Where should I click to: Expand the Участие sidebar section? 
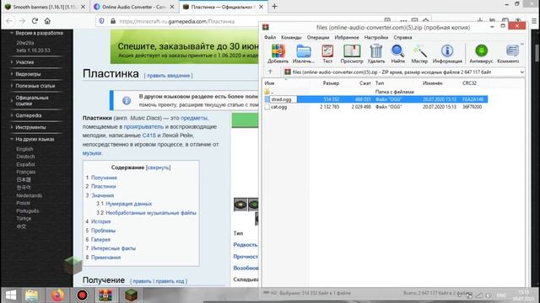pos(24,62)
